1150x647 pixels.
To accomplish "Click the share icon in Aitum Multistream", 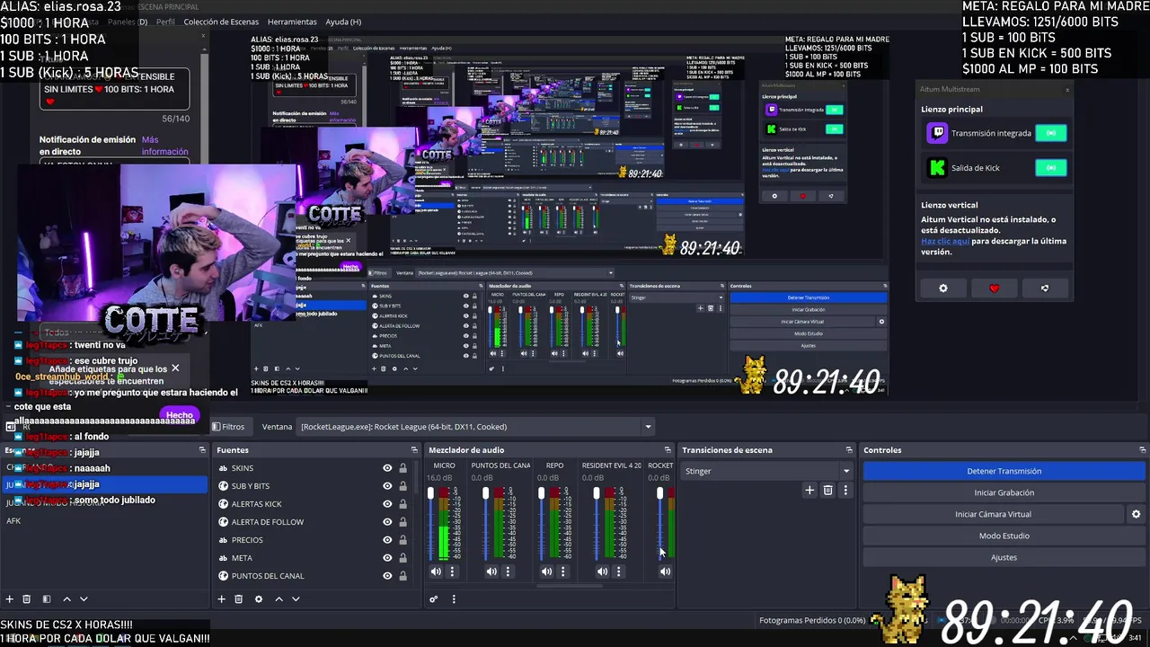I will (x=1044, y=288).
